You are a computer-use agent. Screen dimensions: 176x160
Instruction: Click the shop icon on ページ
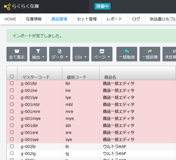click(x=102, y=51)
